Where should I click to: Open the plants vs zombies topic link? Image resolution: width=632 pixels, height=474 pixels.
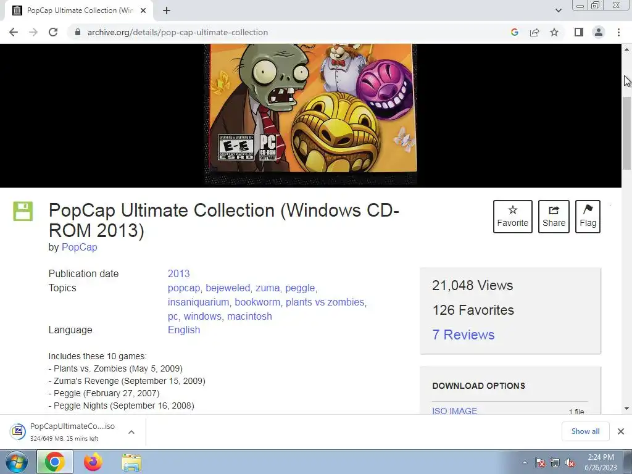pos(325,302)
